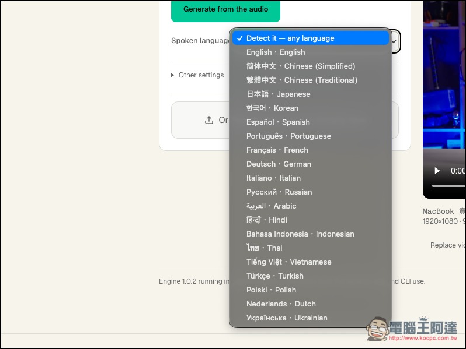Choose Nederlands · Dutch option
The height and width of the screenshot is (349, 466).
pyautogui.click(x=310, y=304)
